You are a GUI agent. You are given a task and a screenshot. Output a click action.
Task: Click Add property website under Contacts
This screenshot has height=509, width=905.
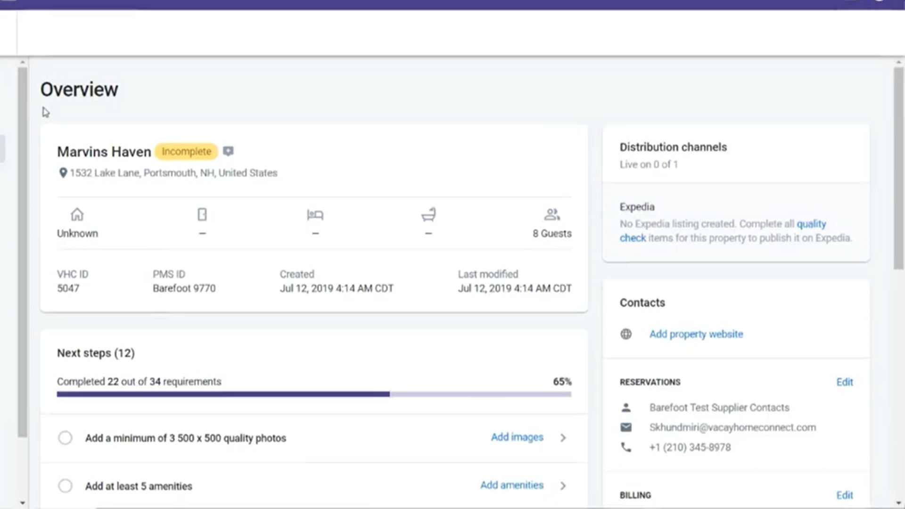pyautogui.click(x=696, y=334)
